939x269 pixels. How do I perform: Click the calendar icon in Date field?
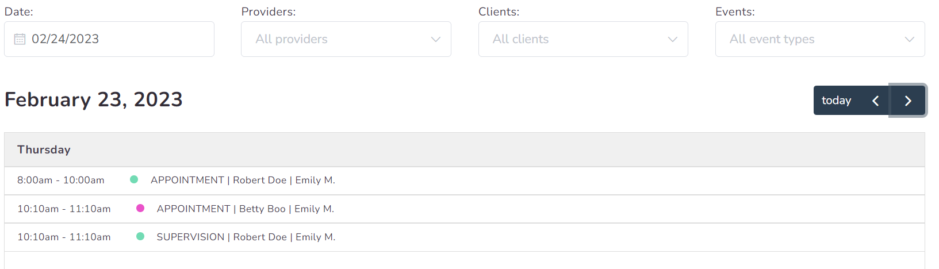pyautogui.click(x=20, y=39)
